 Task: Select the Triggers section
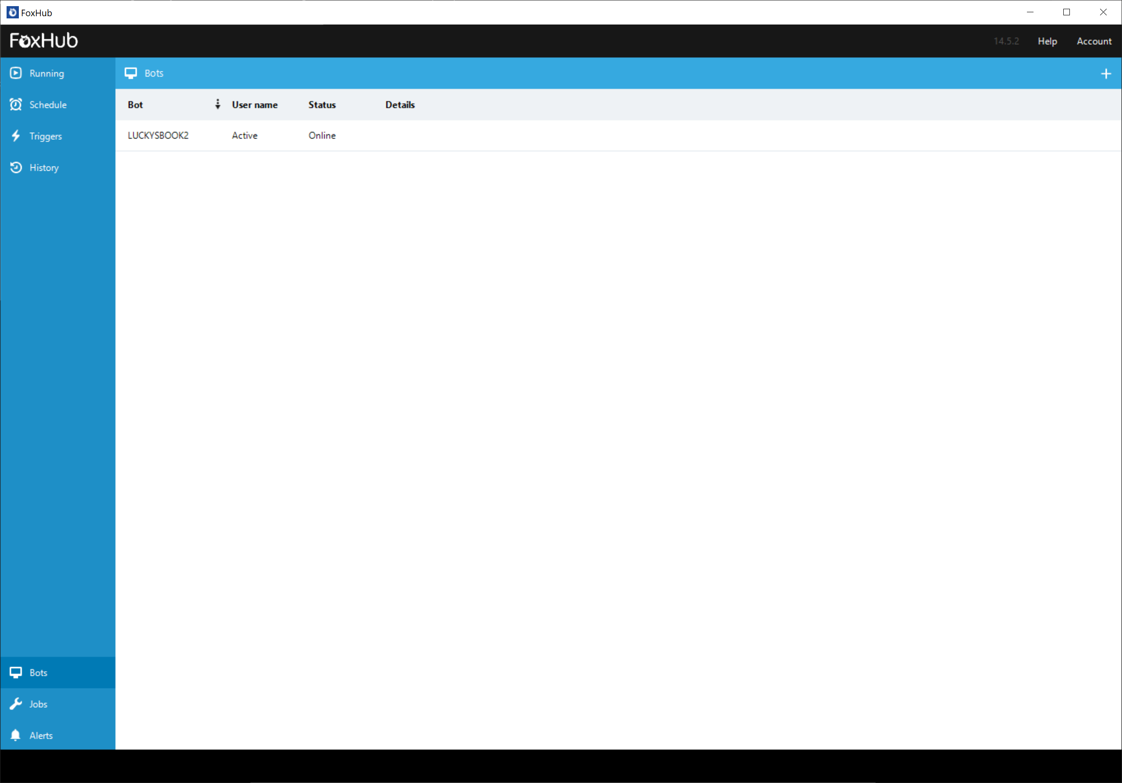(x=46, y=136)
